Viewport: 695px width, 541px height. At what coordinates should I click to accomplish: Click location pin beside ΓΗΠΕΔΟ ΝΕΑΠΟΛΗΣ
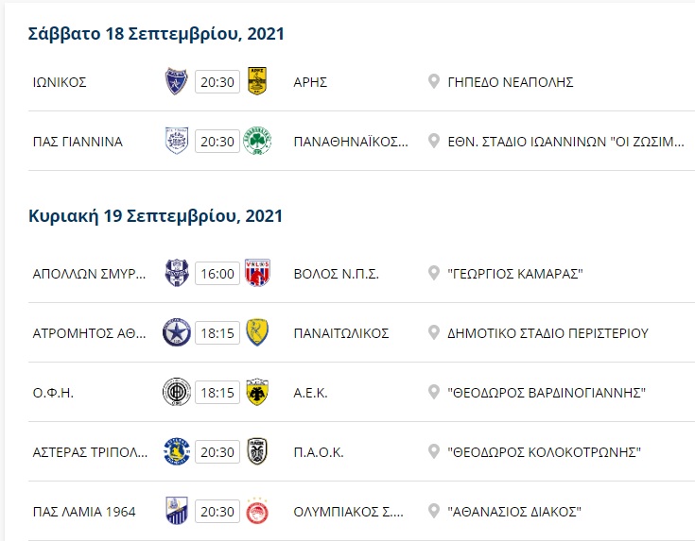pos(434,81)
